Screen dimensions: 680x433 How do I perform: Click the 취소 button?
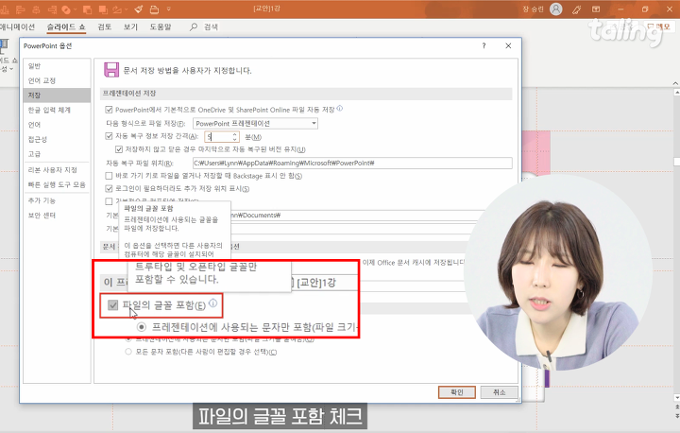coord(500,392)
